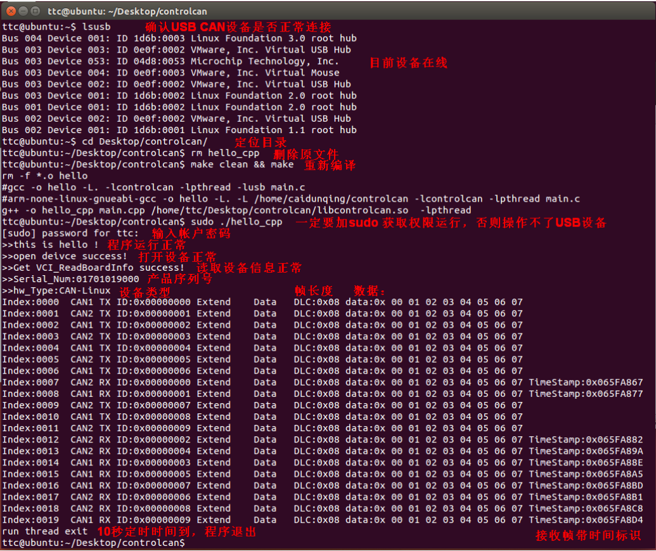
Task: Click the lsusb command text
Action: point(96,27)
